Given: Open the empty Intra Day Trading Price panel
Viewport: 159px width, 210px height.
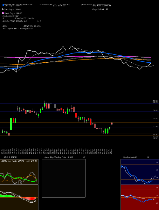Looking at the screenshot, I should [64, 178].
